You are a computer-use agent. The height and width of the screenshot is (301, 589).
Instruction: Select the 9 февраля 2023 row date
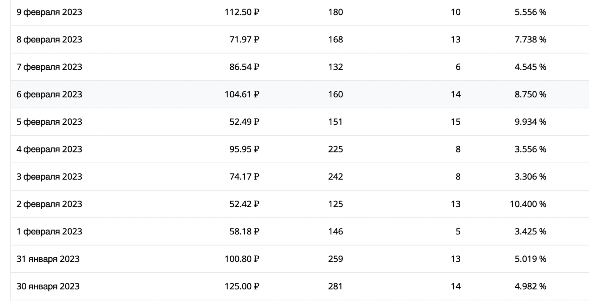point(49,12)
